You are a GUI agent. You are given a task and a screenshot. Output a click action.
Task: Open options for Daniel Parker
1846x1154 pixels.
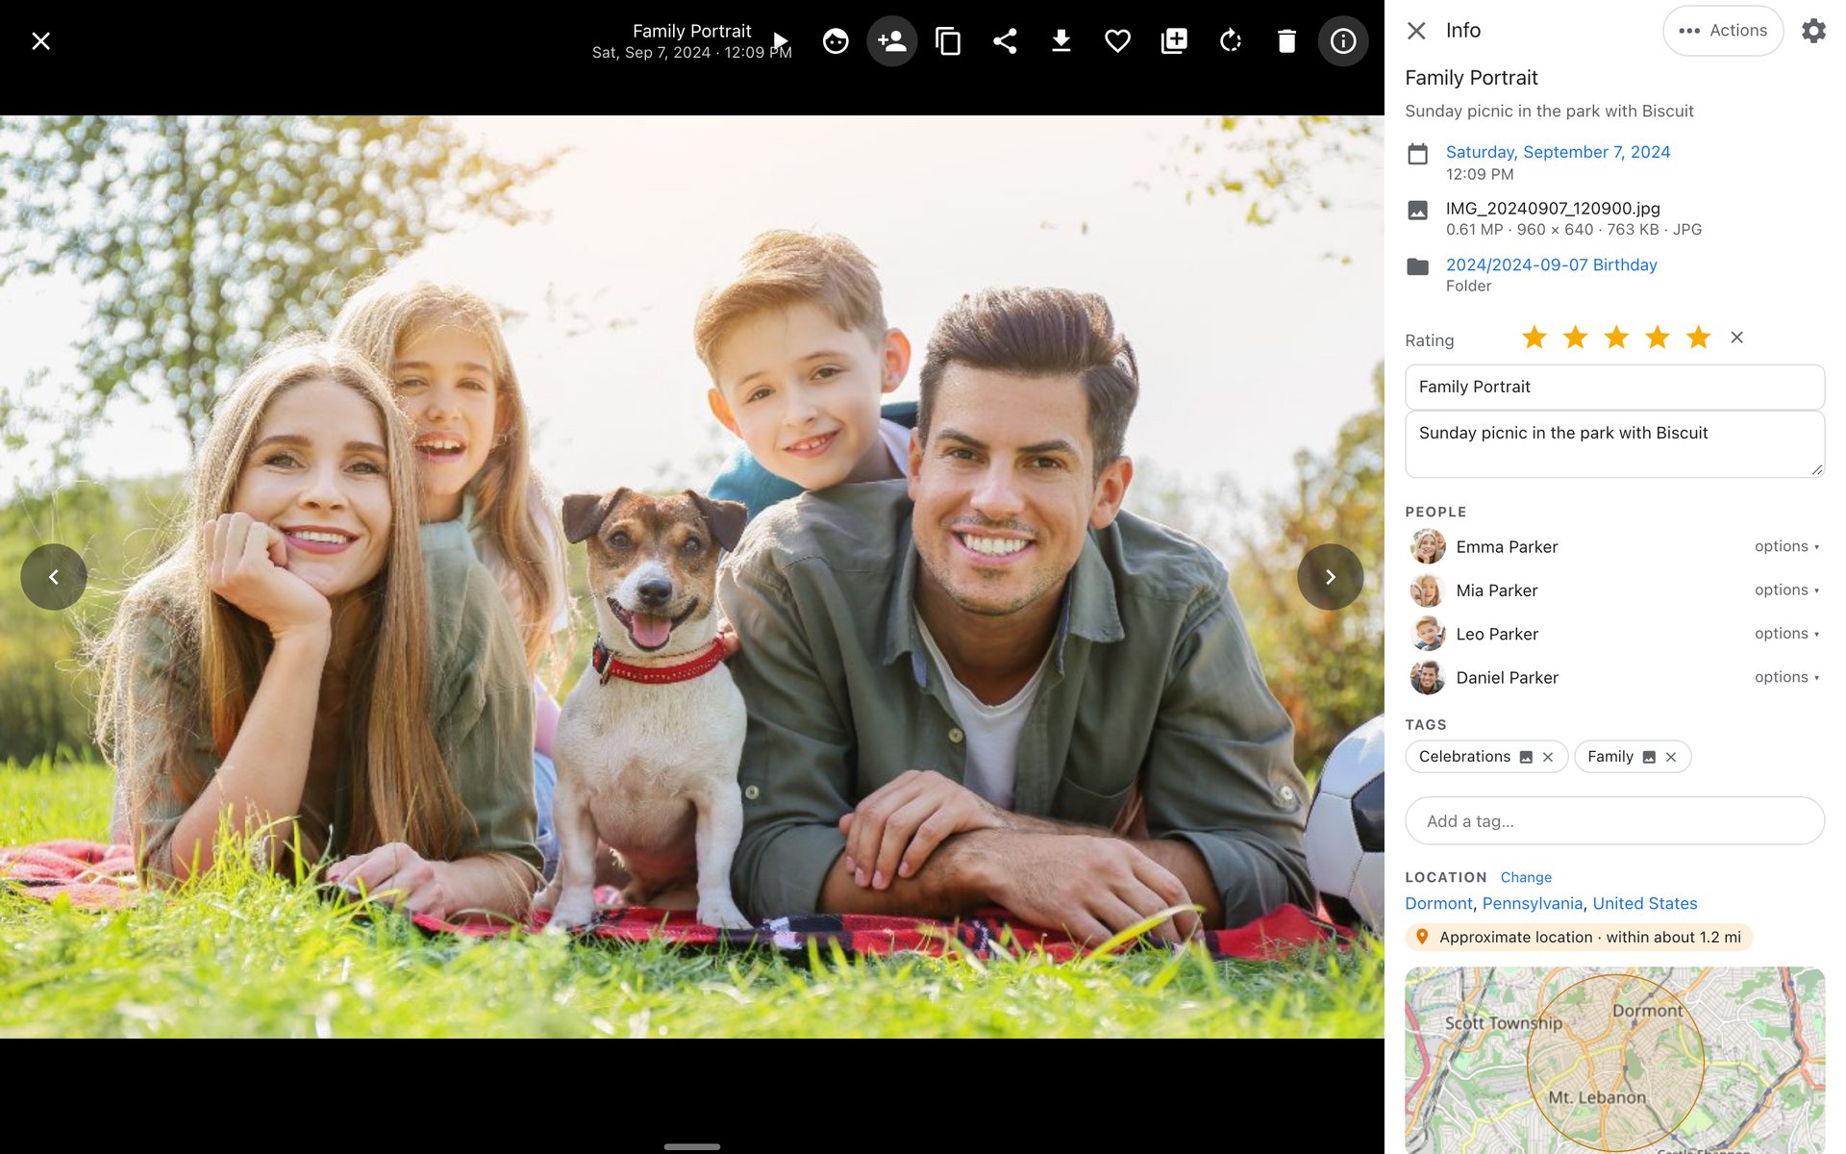[1786, 677]
